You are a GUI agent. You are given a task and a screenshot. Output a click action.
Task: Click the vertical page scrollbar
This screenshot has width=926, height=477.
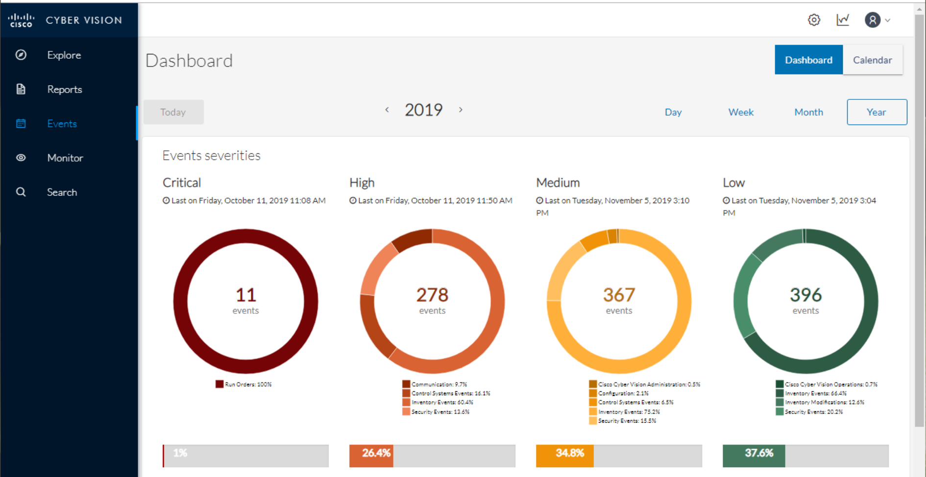pyautogui.click(x=920, y=220)
